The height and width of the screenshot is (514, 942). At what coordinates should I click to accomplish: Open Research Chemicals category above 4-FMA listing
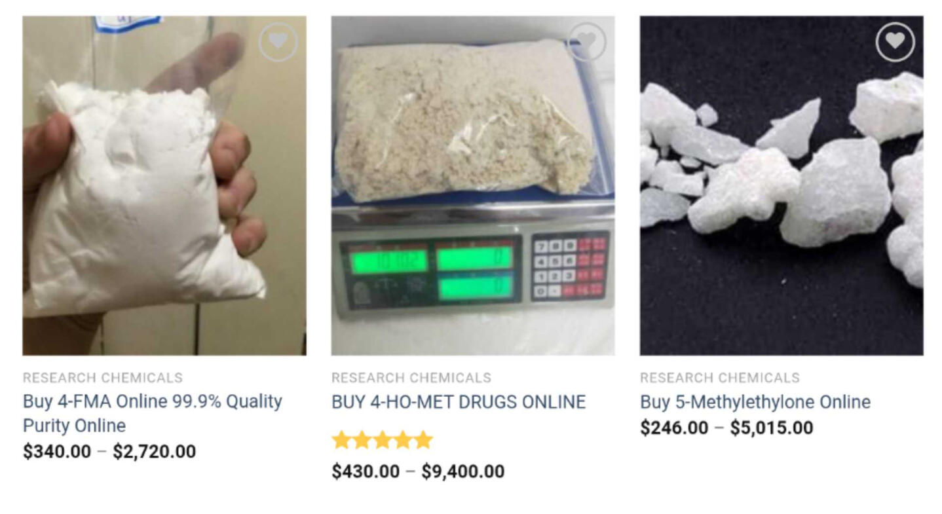point(103,378)
